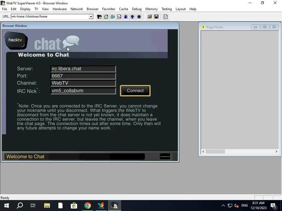This screenshot has width=282, height=211.
Task: Click the hacktv logo in the browser window
Action: click(x=16, y=40)
